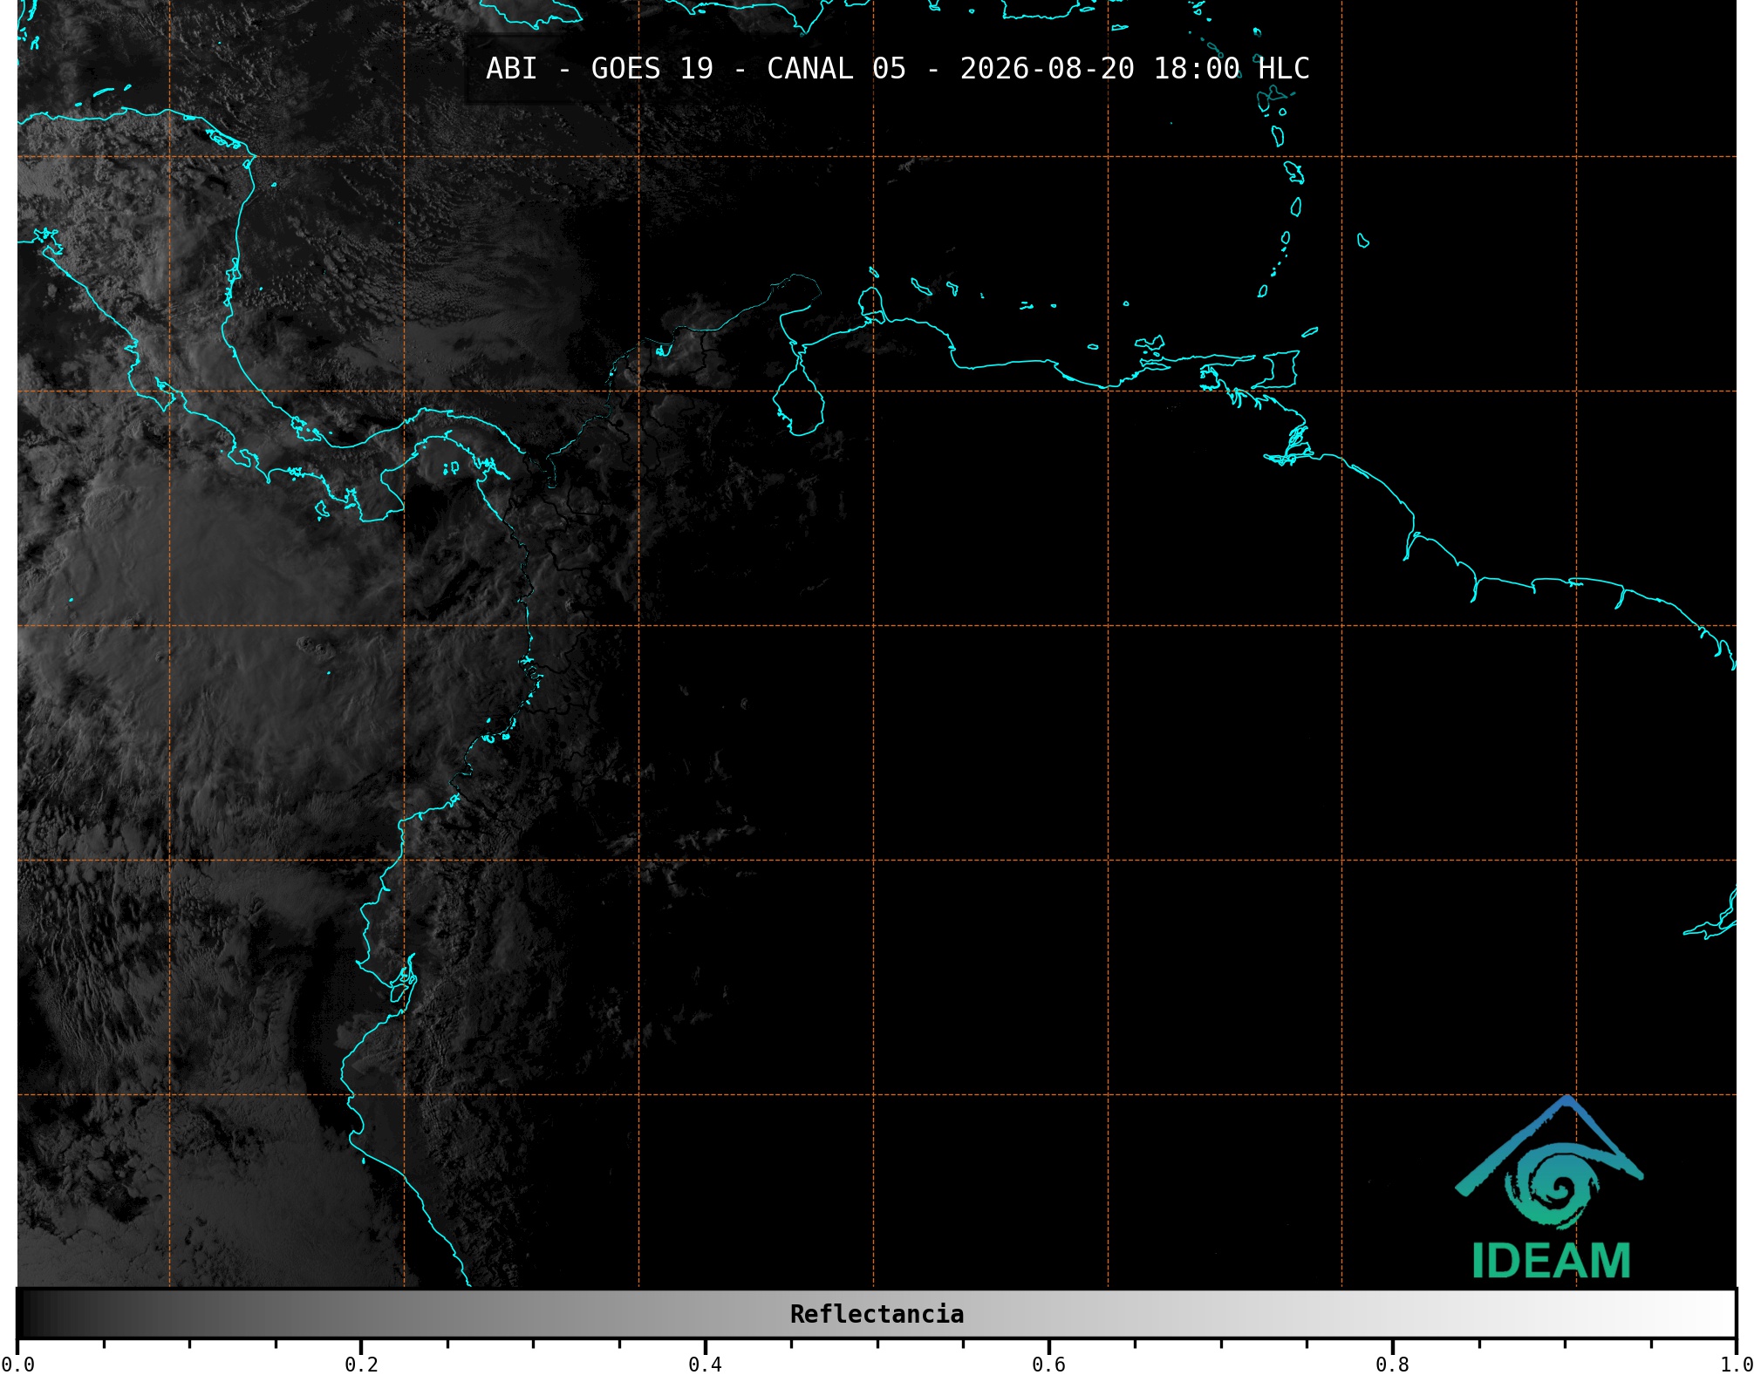Click the 'Reflectancia' colorbar label
This screenshot has height=1375, width=1754.
[x=877, y=1314]
